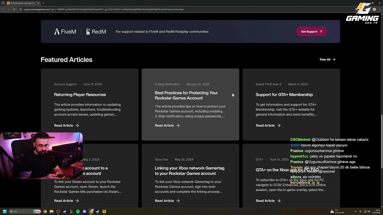Open Chrome's tab search dropdown
383x215 pixels.
[x=3, y=3]
